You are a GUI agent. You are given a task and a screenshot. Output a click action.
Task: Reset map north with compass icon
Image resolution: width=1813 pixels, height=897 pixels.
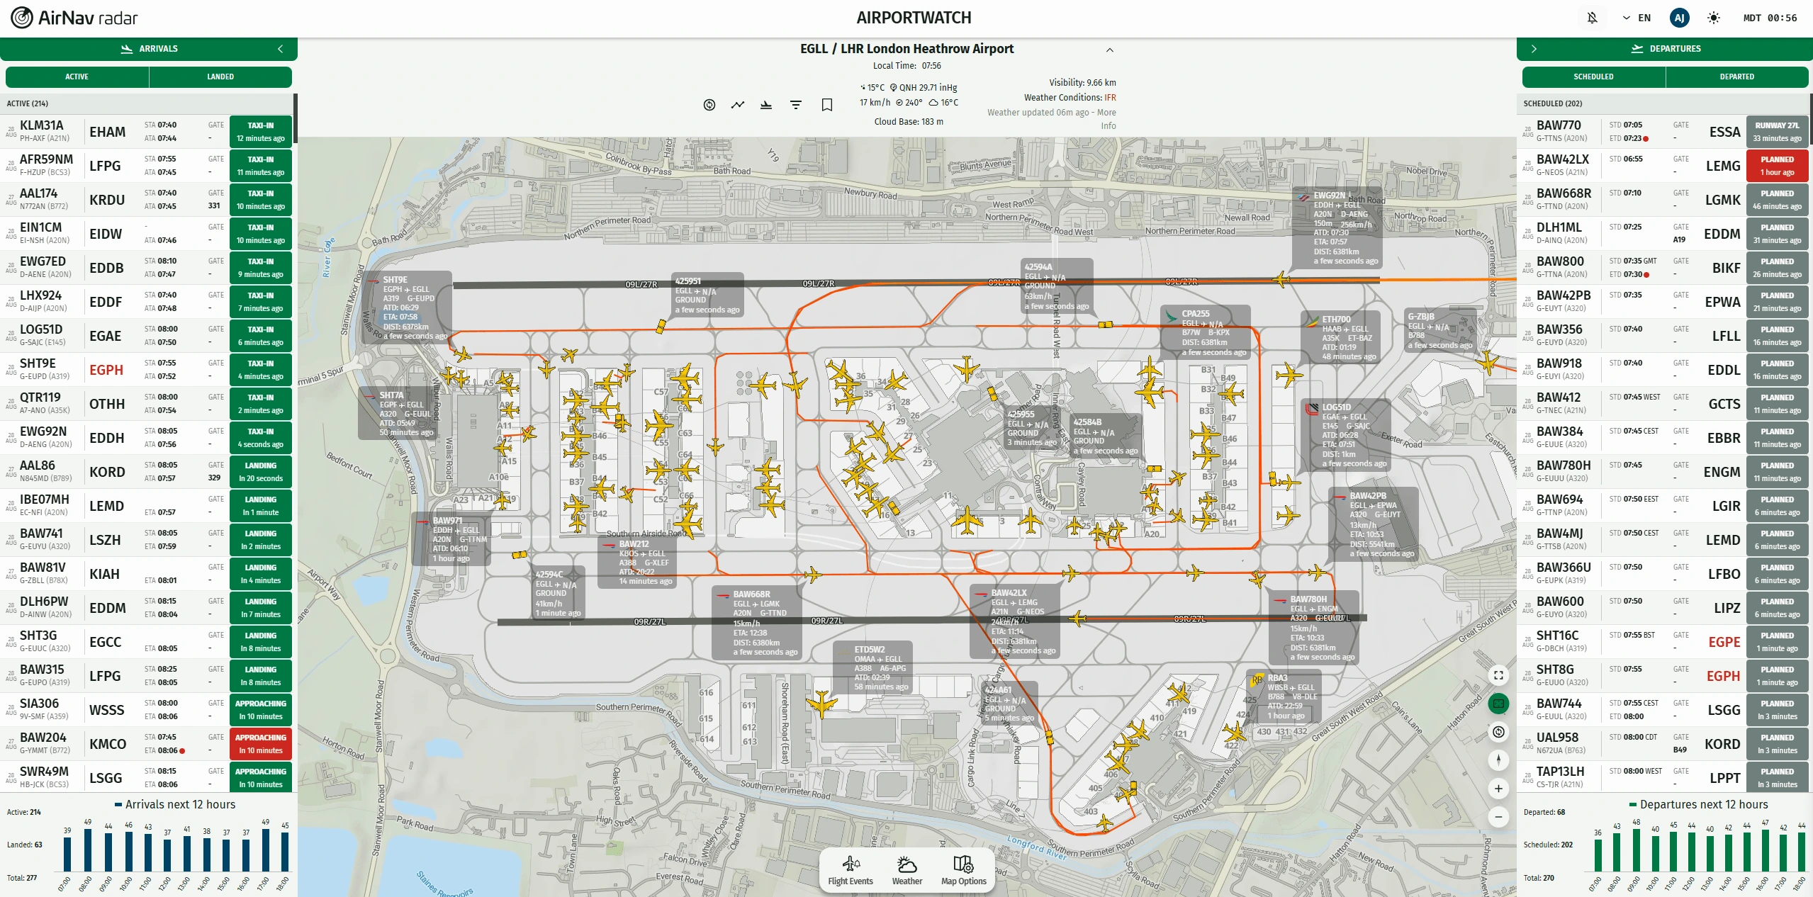point(1498,760)
